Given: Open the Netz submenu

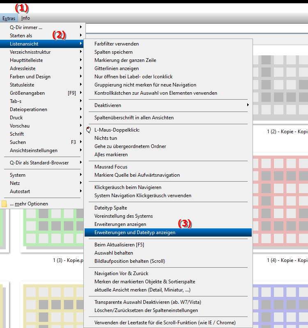Looking at the screenshot, I should point(42,183).
